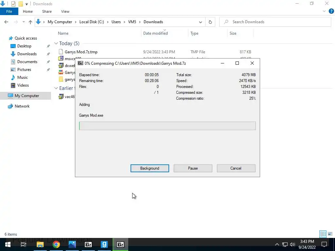Sort by Name column header
The image size is (335, 251).
click(63, 33)
